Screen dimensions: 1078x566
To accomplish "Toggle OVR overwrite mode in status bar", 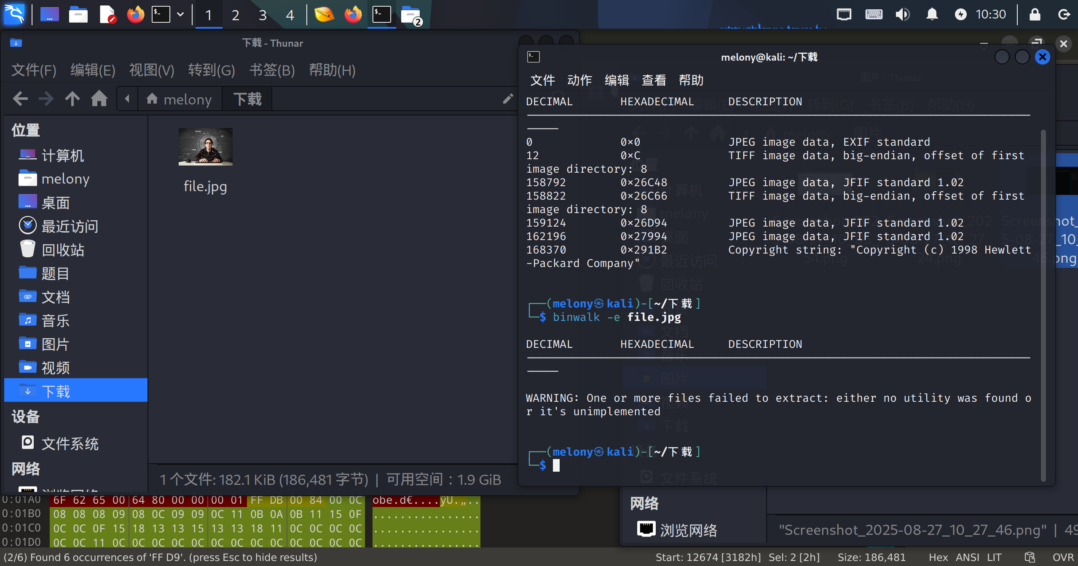I will (x=1062, y=557).
